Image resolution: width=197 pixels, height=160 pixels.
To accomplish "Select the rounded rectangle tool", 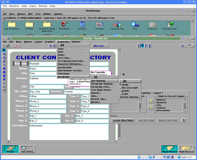I will click(4, 72).
